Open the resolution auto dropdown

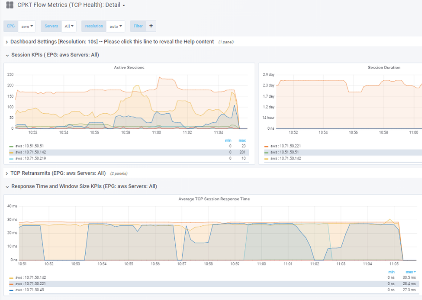click(x=116, y=26)
